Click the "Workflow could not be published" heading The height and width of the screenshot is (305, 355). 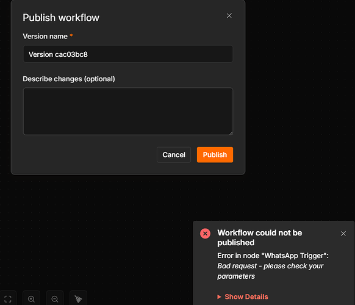(260, 237)
